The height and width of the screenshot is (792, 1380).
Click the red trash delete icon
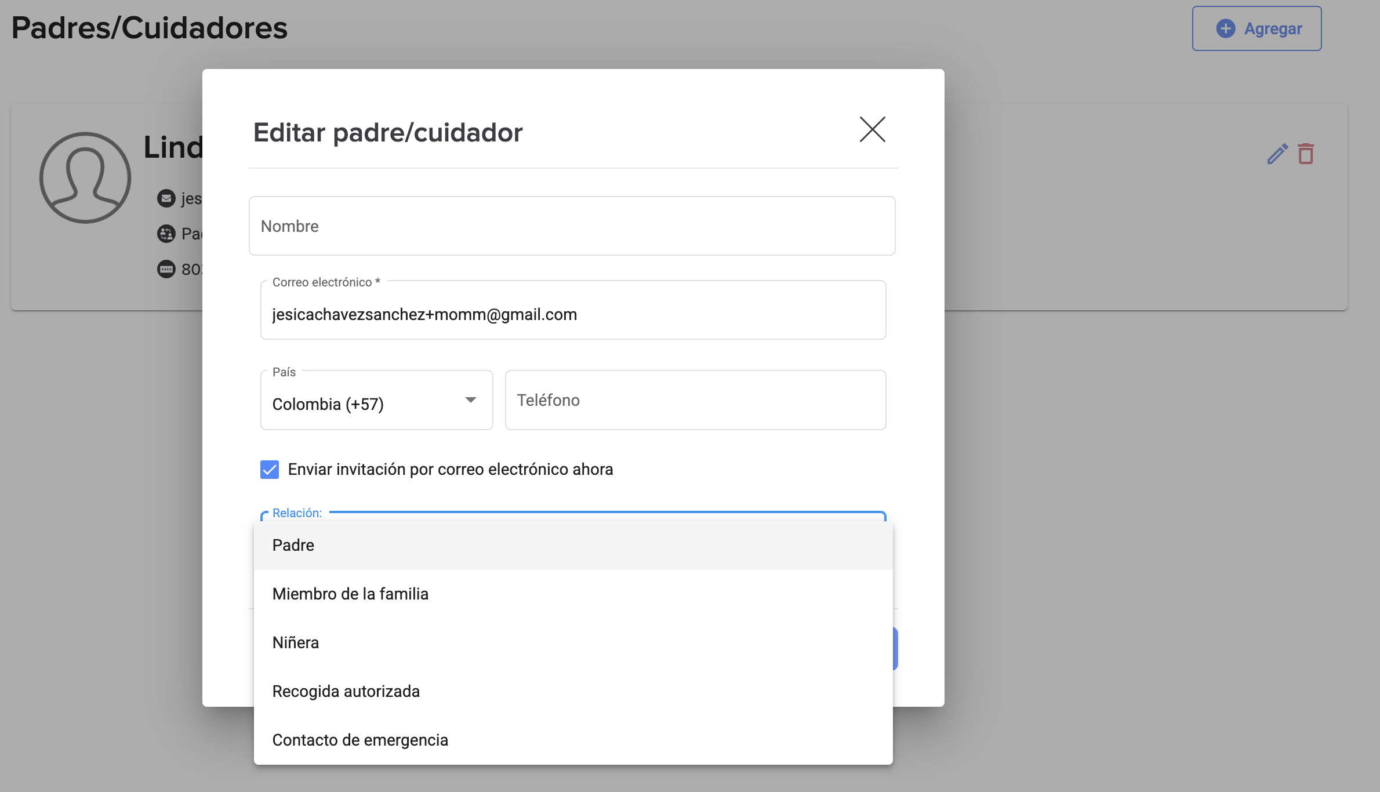coord(1306,154)
